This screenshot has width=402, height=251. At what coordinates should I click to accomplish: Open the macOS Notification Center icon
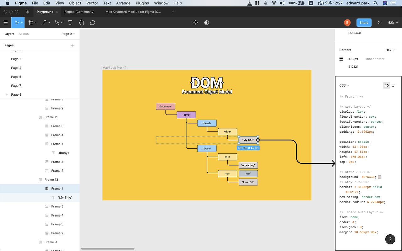(x=394, y=3)
